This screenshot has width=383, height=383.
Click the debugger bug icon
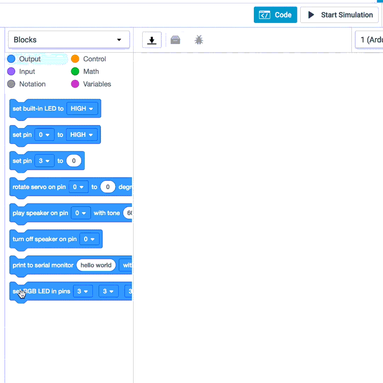click(x=199, y=40)
